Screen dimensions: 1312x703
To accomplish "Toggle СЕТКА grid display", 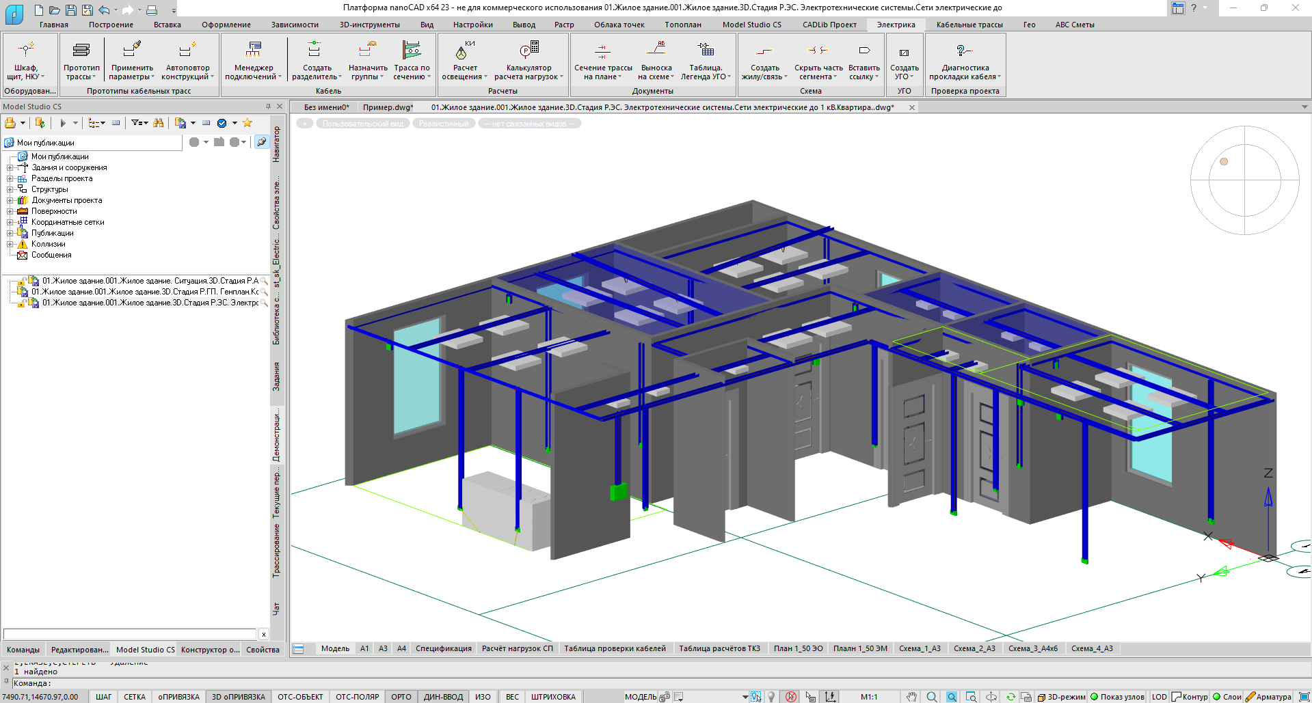I will click(x=135, y=697).
